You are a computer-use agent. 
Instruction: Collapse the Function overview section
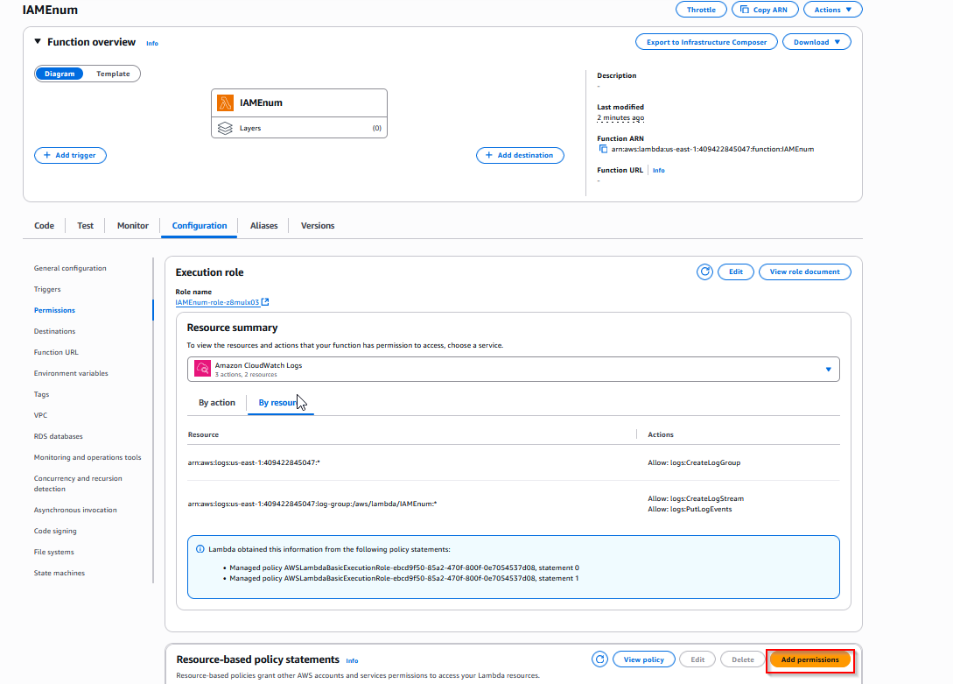tap(38, 41)
